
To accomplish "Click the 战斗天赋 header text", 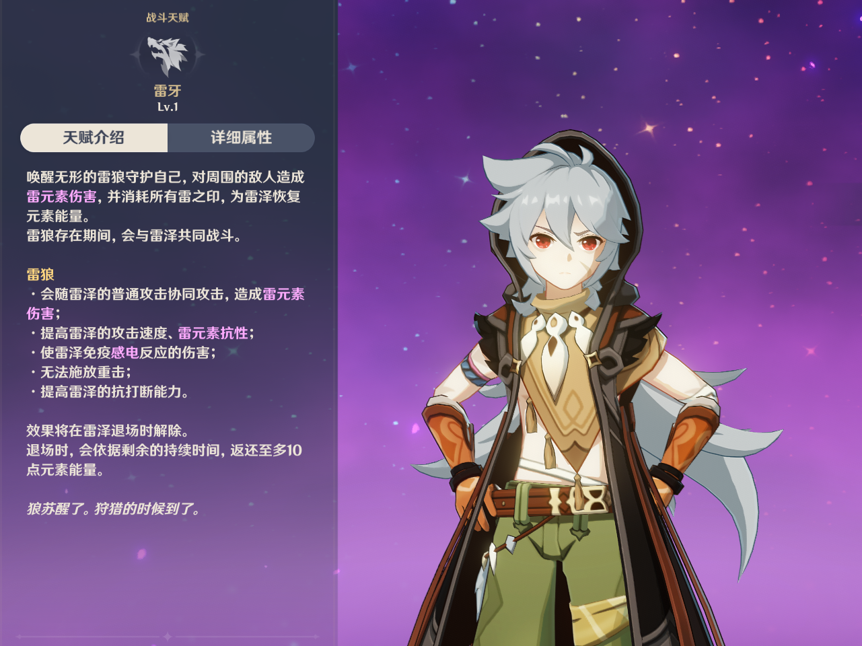I will click(168, 17).
